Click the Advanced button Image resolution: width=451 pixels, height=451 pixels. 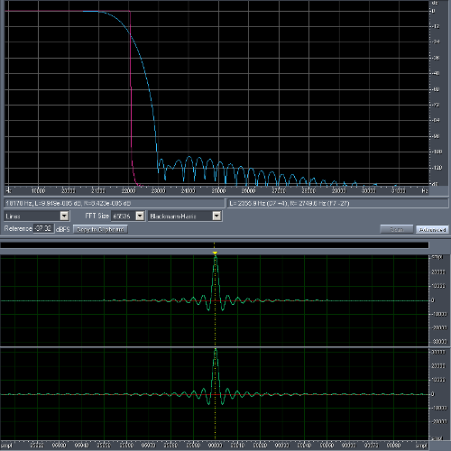click(432, 229)
